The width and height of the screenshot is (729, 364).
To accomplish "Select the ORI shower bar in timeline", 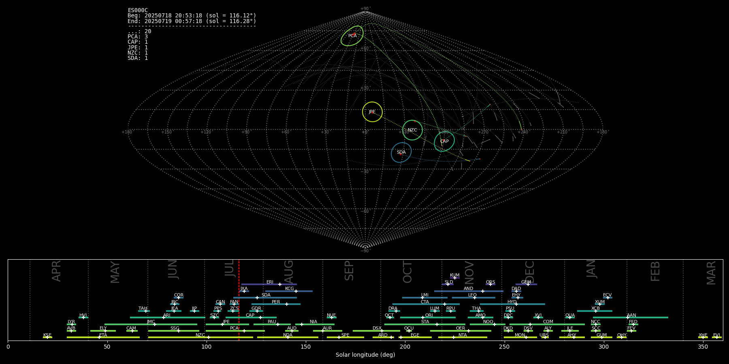I will 428,317.
